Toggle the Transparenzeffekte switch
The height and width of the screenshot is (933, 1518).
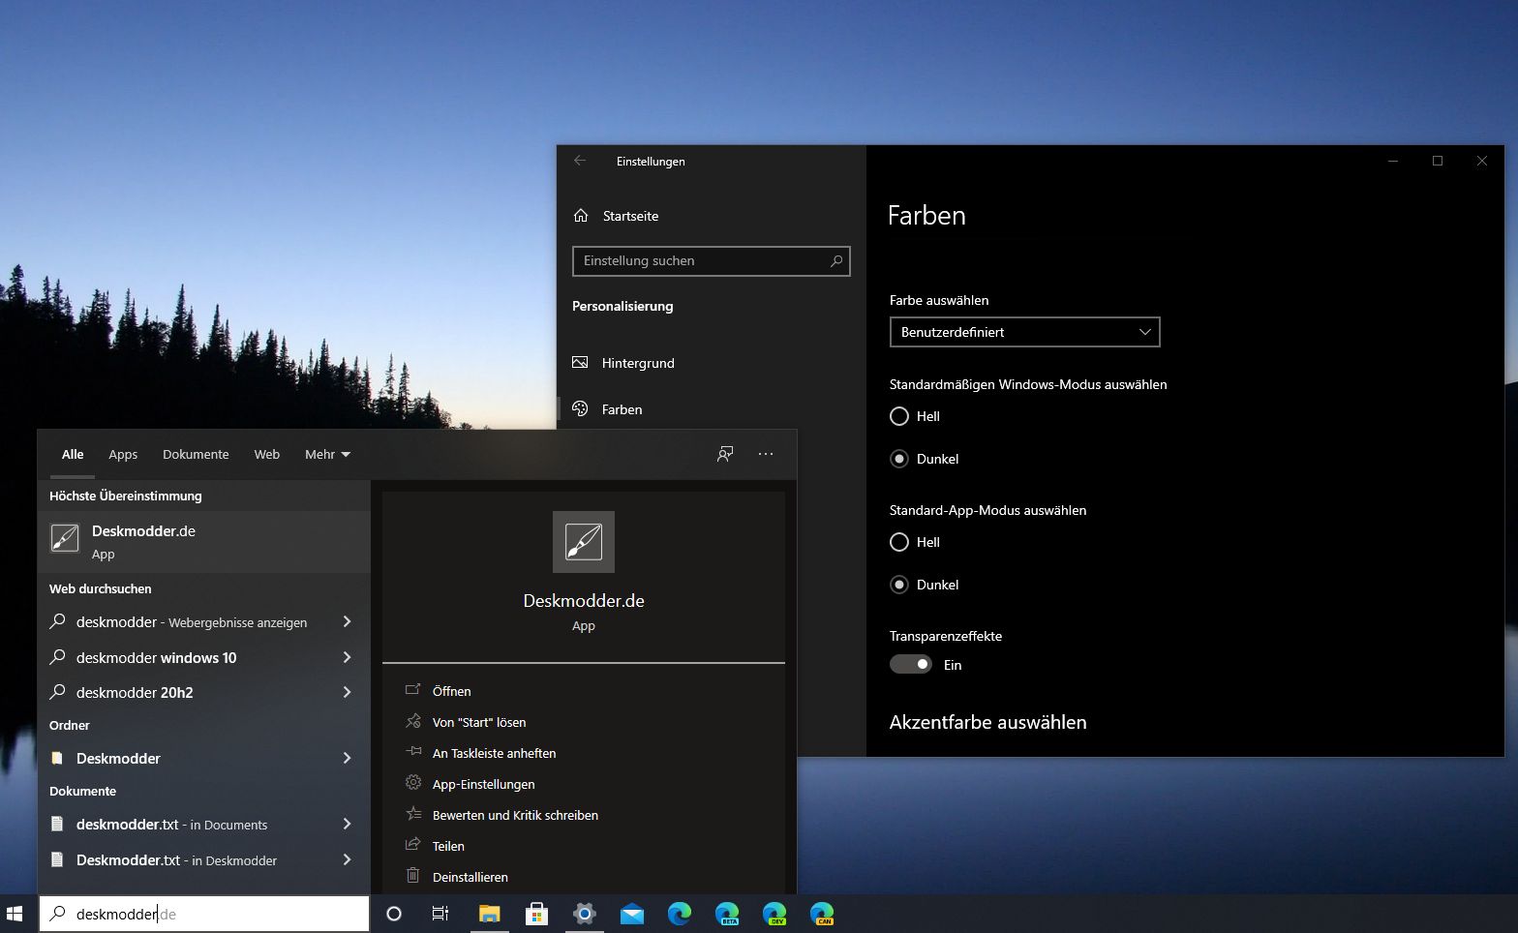tap(911, 664)
